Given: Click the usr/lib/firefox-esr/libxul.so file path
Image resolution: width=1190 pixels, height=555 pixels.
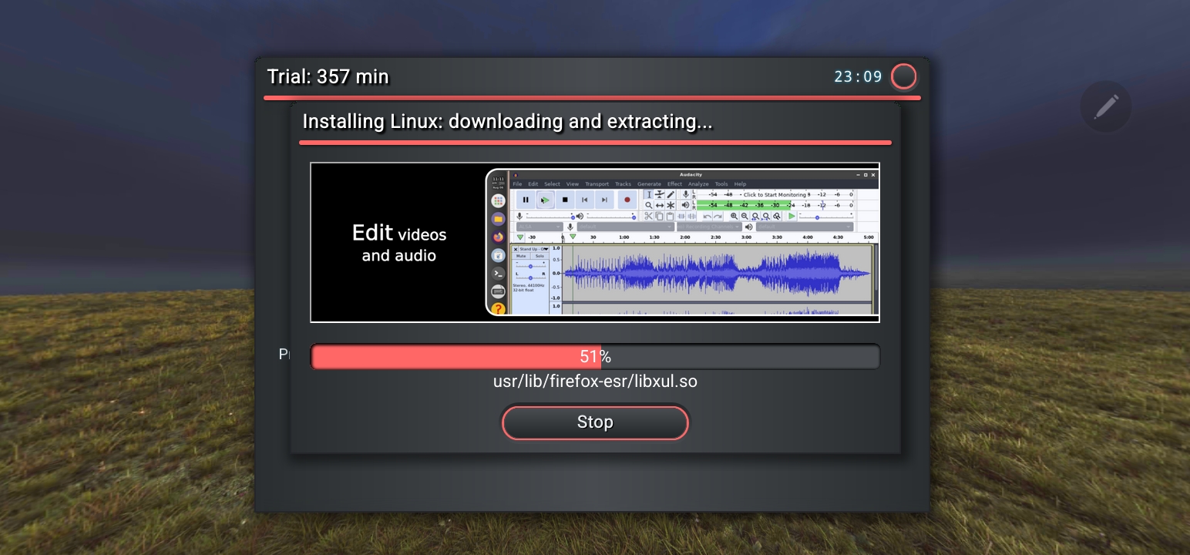Looking at the screenshot, I should coord(594,381).
